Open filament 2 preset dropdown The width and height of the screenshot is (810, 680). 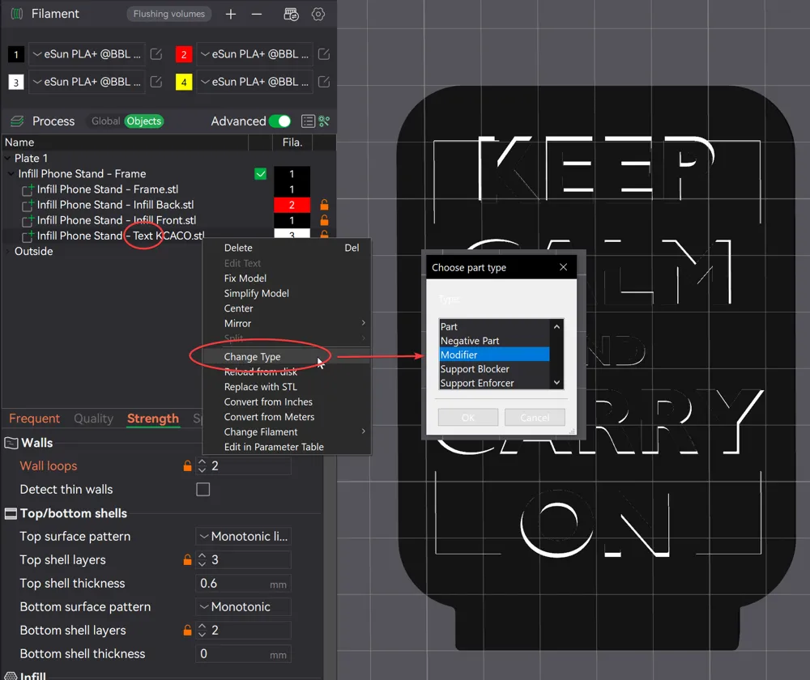coord(254,54)
